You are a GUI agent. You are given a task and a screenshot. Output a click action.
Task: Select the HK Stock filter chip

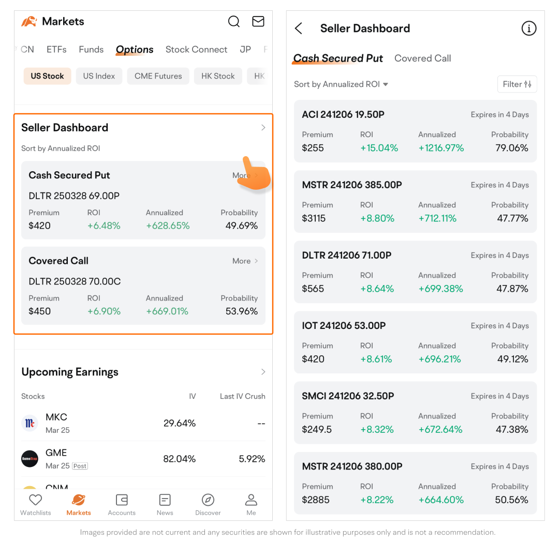coord(218,76)
